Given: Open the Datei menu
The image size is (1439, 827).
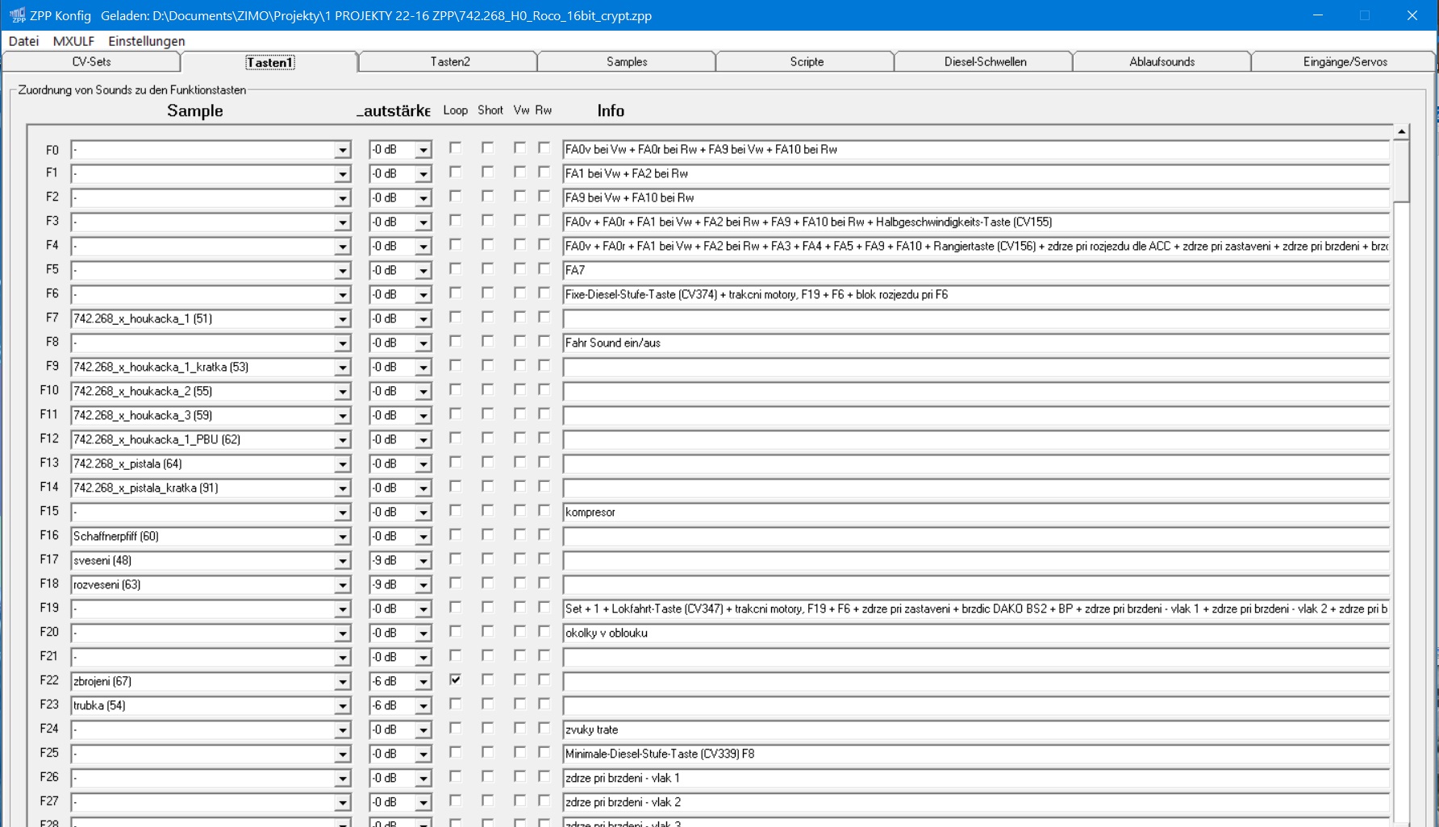Looking at the screenshot, I should pyautogui.click(x=23, y=41).
